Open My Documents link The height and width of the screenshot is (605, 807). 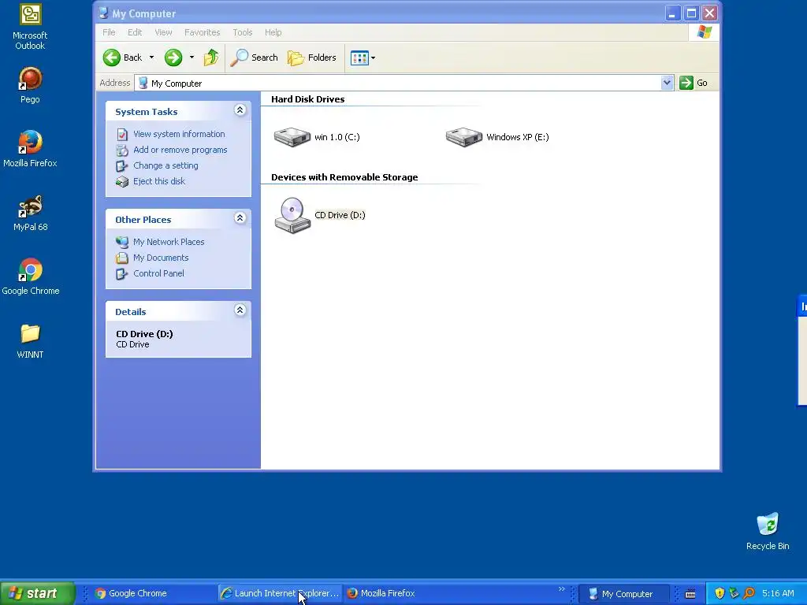(161, 258)
